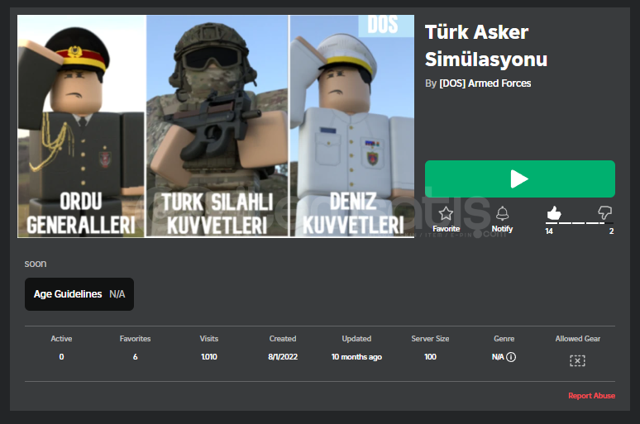Click the Notify bell icon
640x424 pixels.
502,213
